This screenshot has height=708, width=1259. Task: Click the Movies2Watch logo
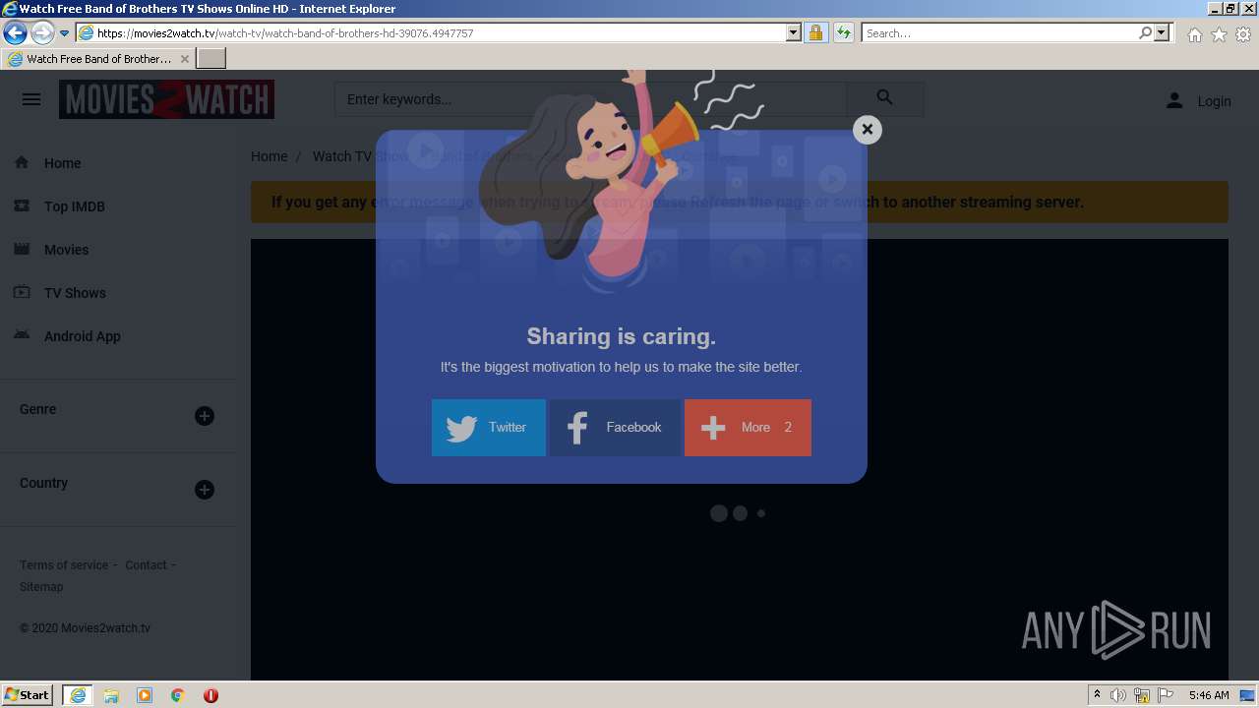point(166,99)
